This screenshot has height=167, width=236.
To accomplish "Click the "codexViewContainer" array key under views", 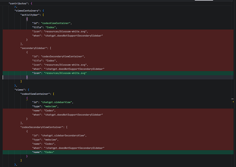I will 35,94.
